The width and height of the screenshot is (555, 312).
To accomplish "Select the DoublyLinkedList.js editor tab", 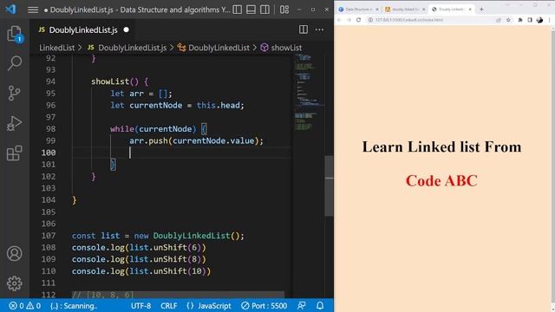I will (x=83, y=30).
